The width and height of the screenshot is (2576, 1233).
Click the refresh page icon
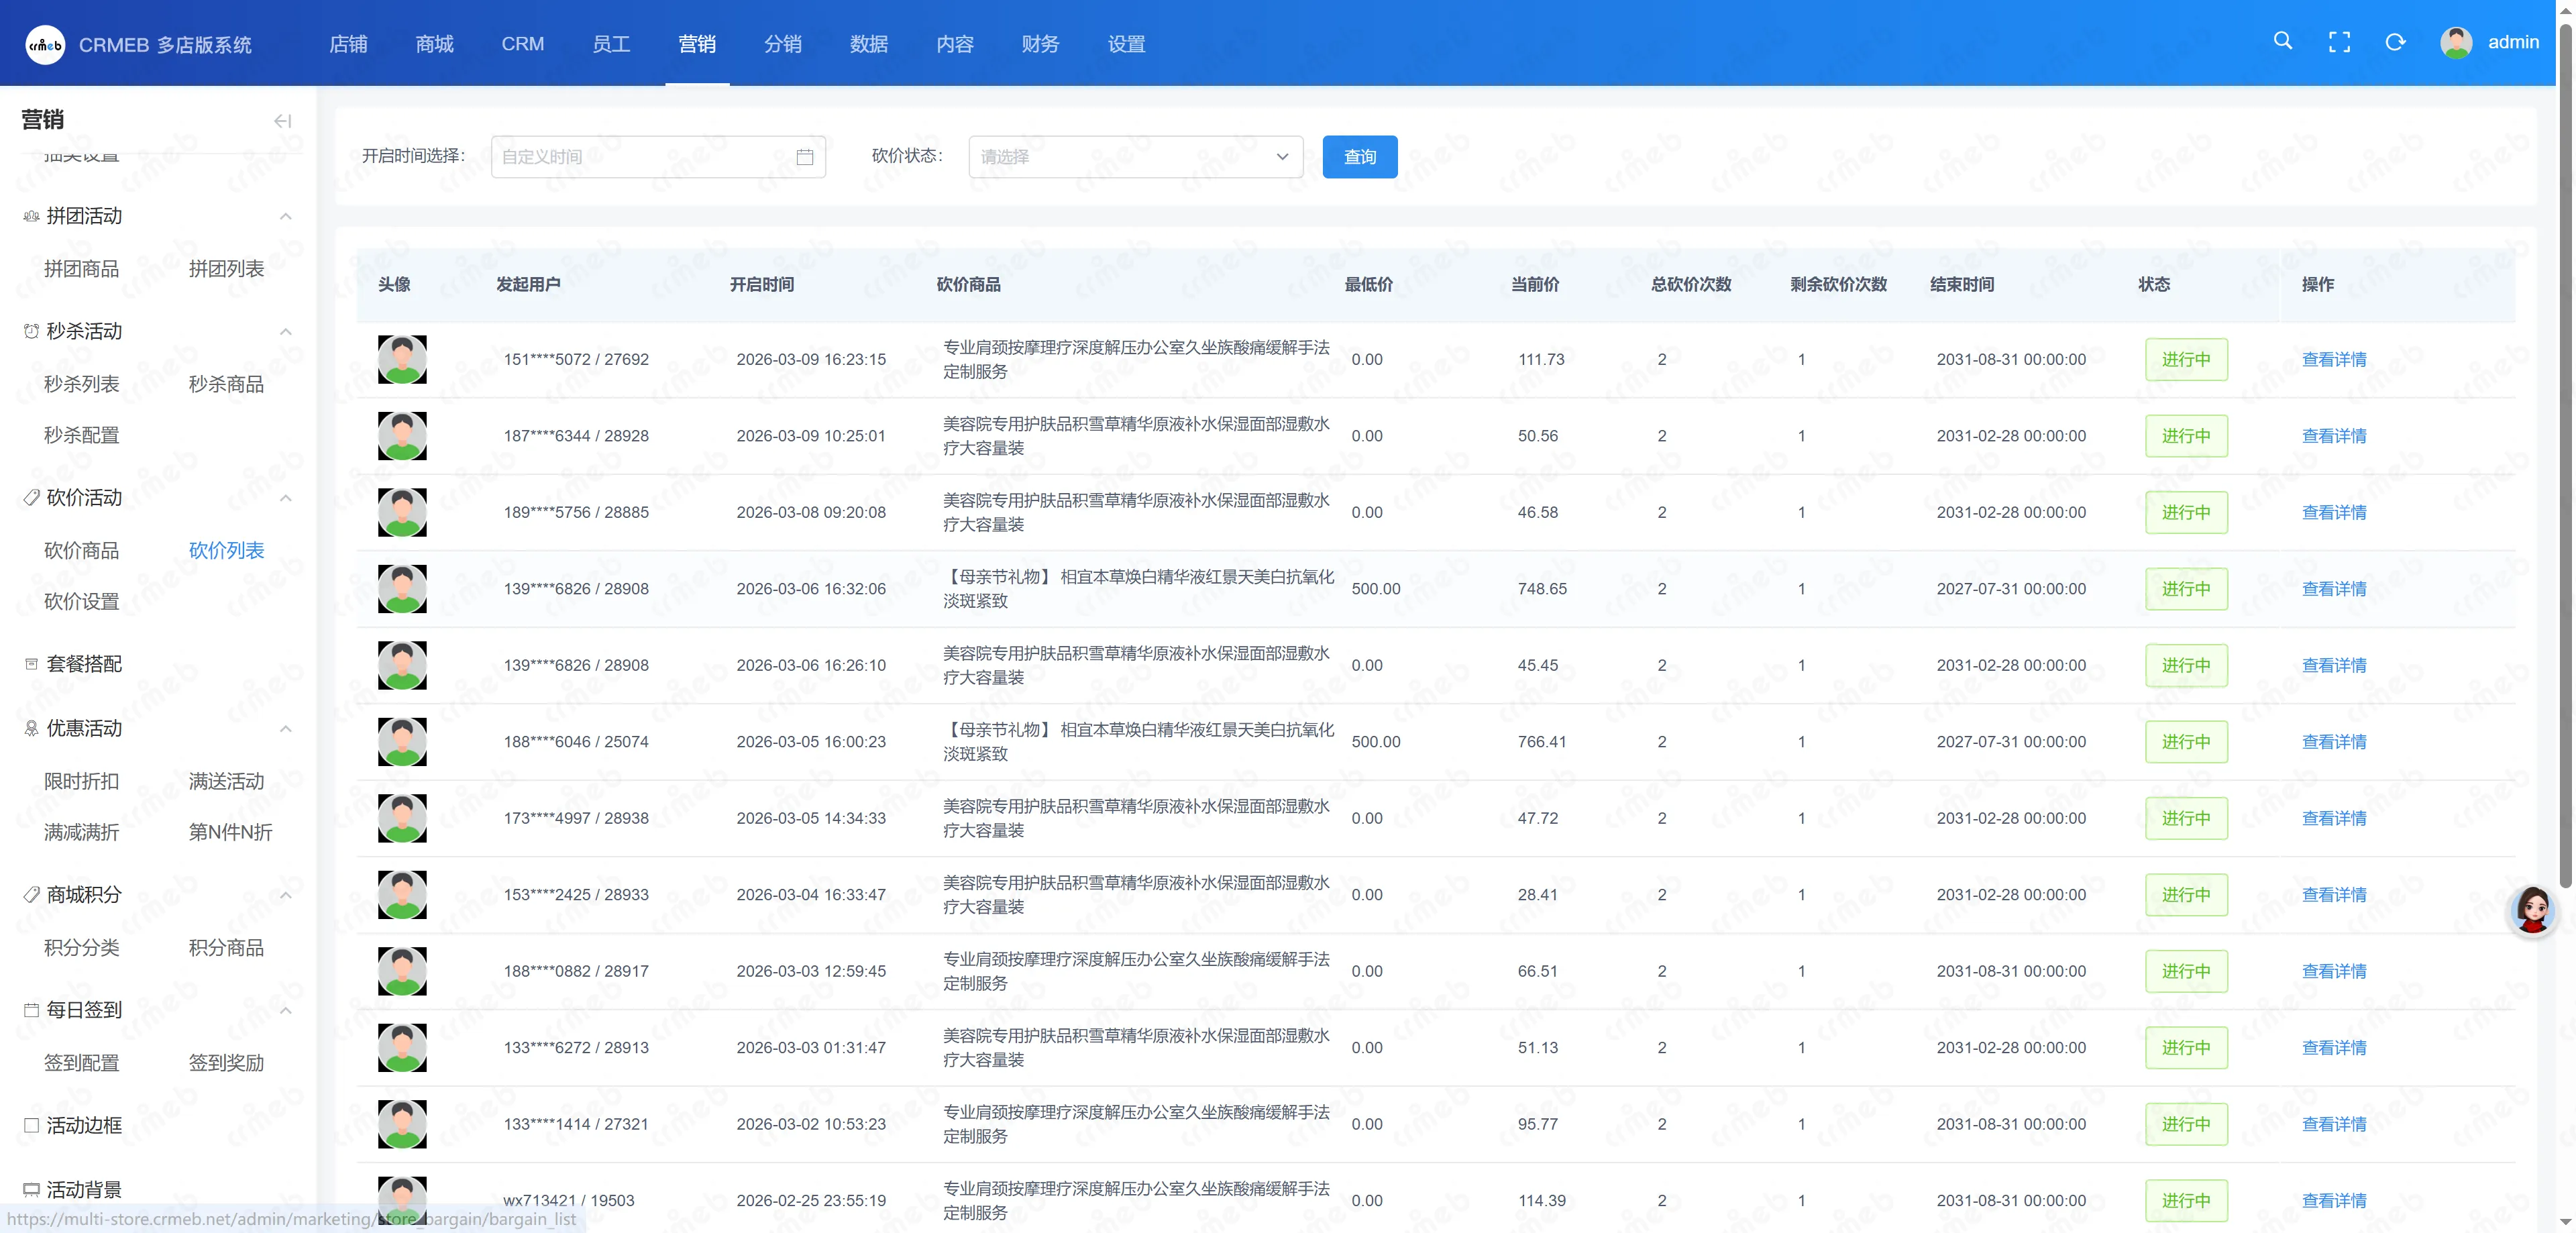click(2395, 42)
